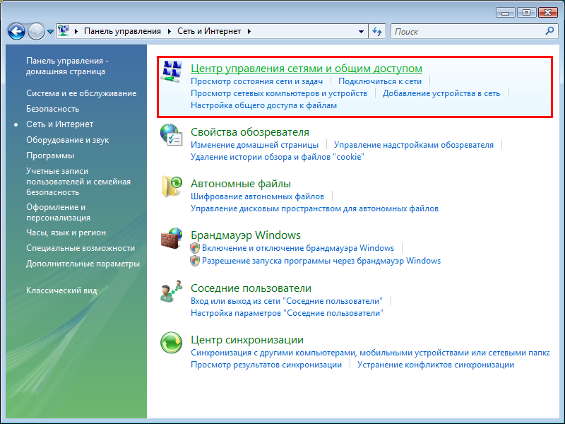Image resolution: width=565 pixels, height=424 pixels.
Task: Open Панель управления - домашняя страница
Action: pyautogui.click(x=67, y=66)
